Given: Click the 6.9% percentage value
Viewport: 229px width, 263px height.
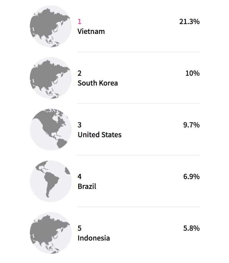Looking at the screenshot, I should coord(191,176).
